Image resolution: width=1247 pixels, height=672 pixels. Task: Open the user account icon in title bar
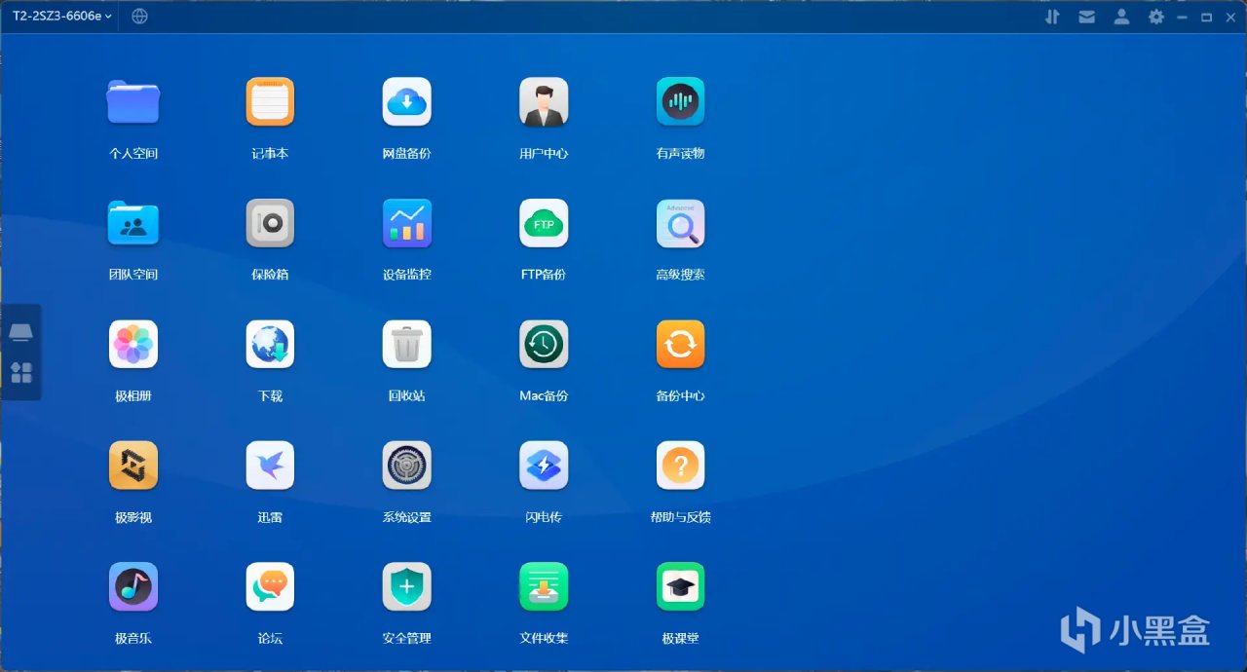pyautogui.click(x=1121, y=17)
